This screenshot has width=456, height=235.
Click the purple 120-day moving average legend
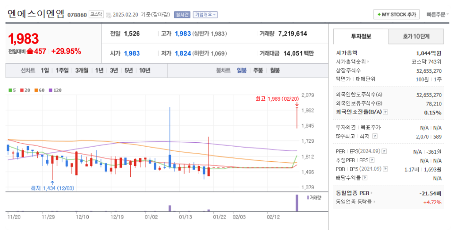(55, 90)
